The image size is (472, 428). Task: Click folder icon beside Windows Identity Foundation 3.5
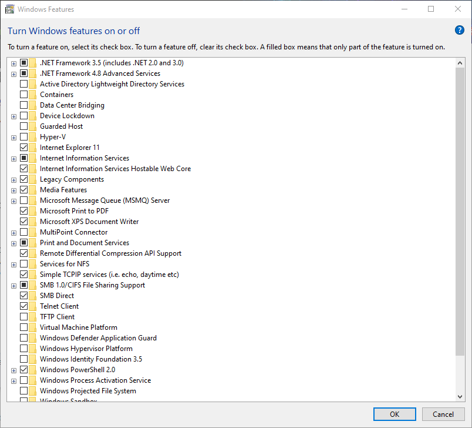click(x=32, y=359)
